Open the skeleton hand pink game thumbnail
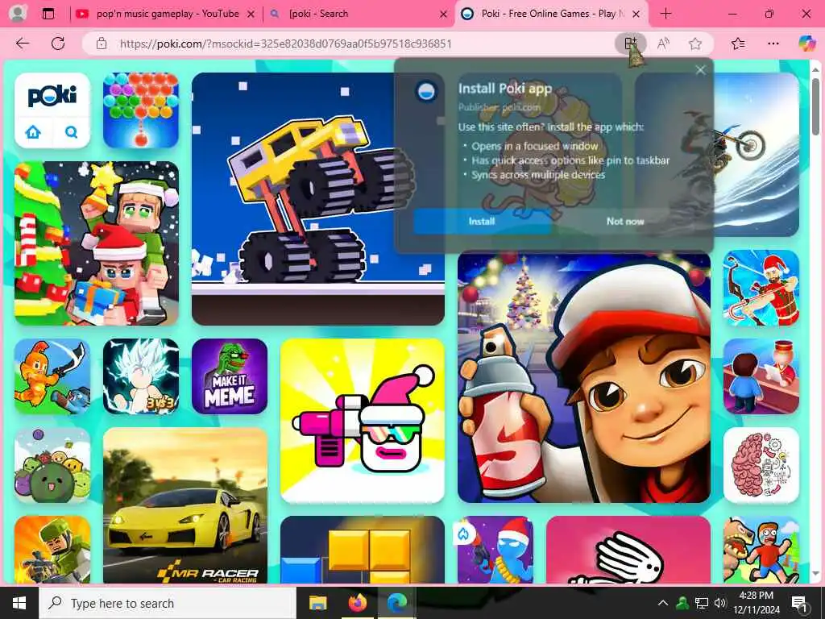This screenshot has width=825, height=619. coord(628,550)
